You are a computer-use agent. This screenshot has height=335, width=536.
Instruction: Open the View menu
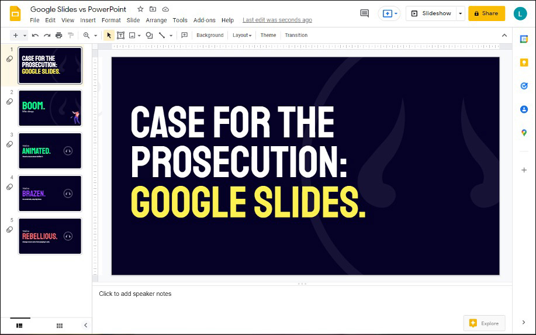pos(68,20)
